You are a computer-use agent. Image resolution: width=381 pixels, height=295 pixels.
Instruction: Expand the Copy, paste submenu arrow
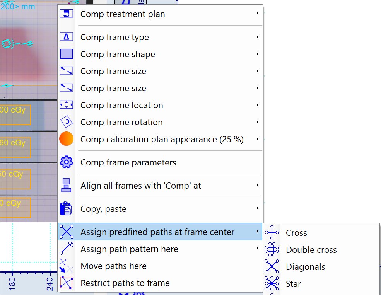tap(257, 209)
